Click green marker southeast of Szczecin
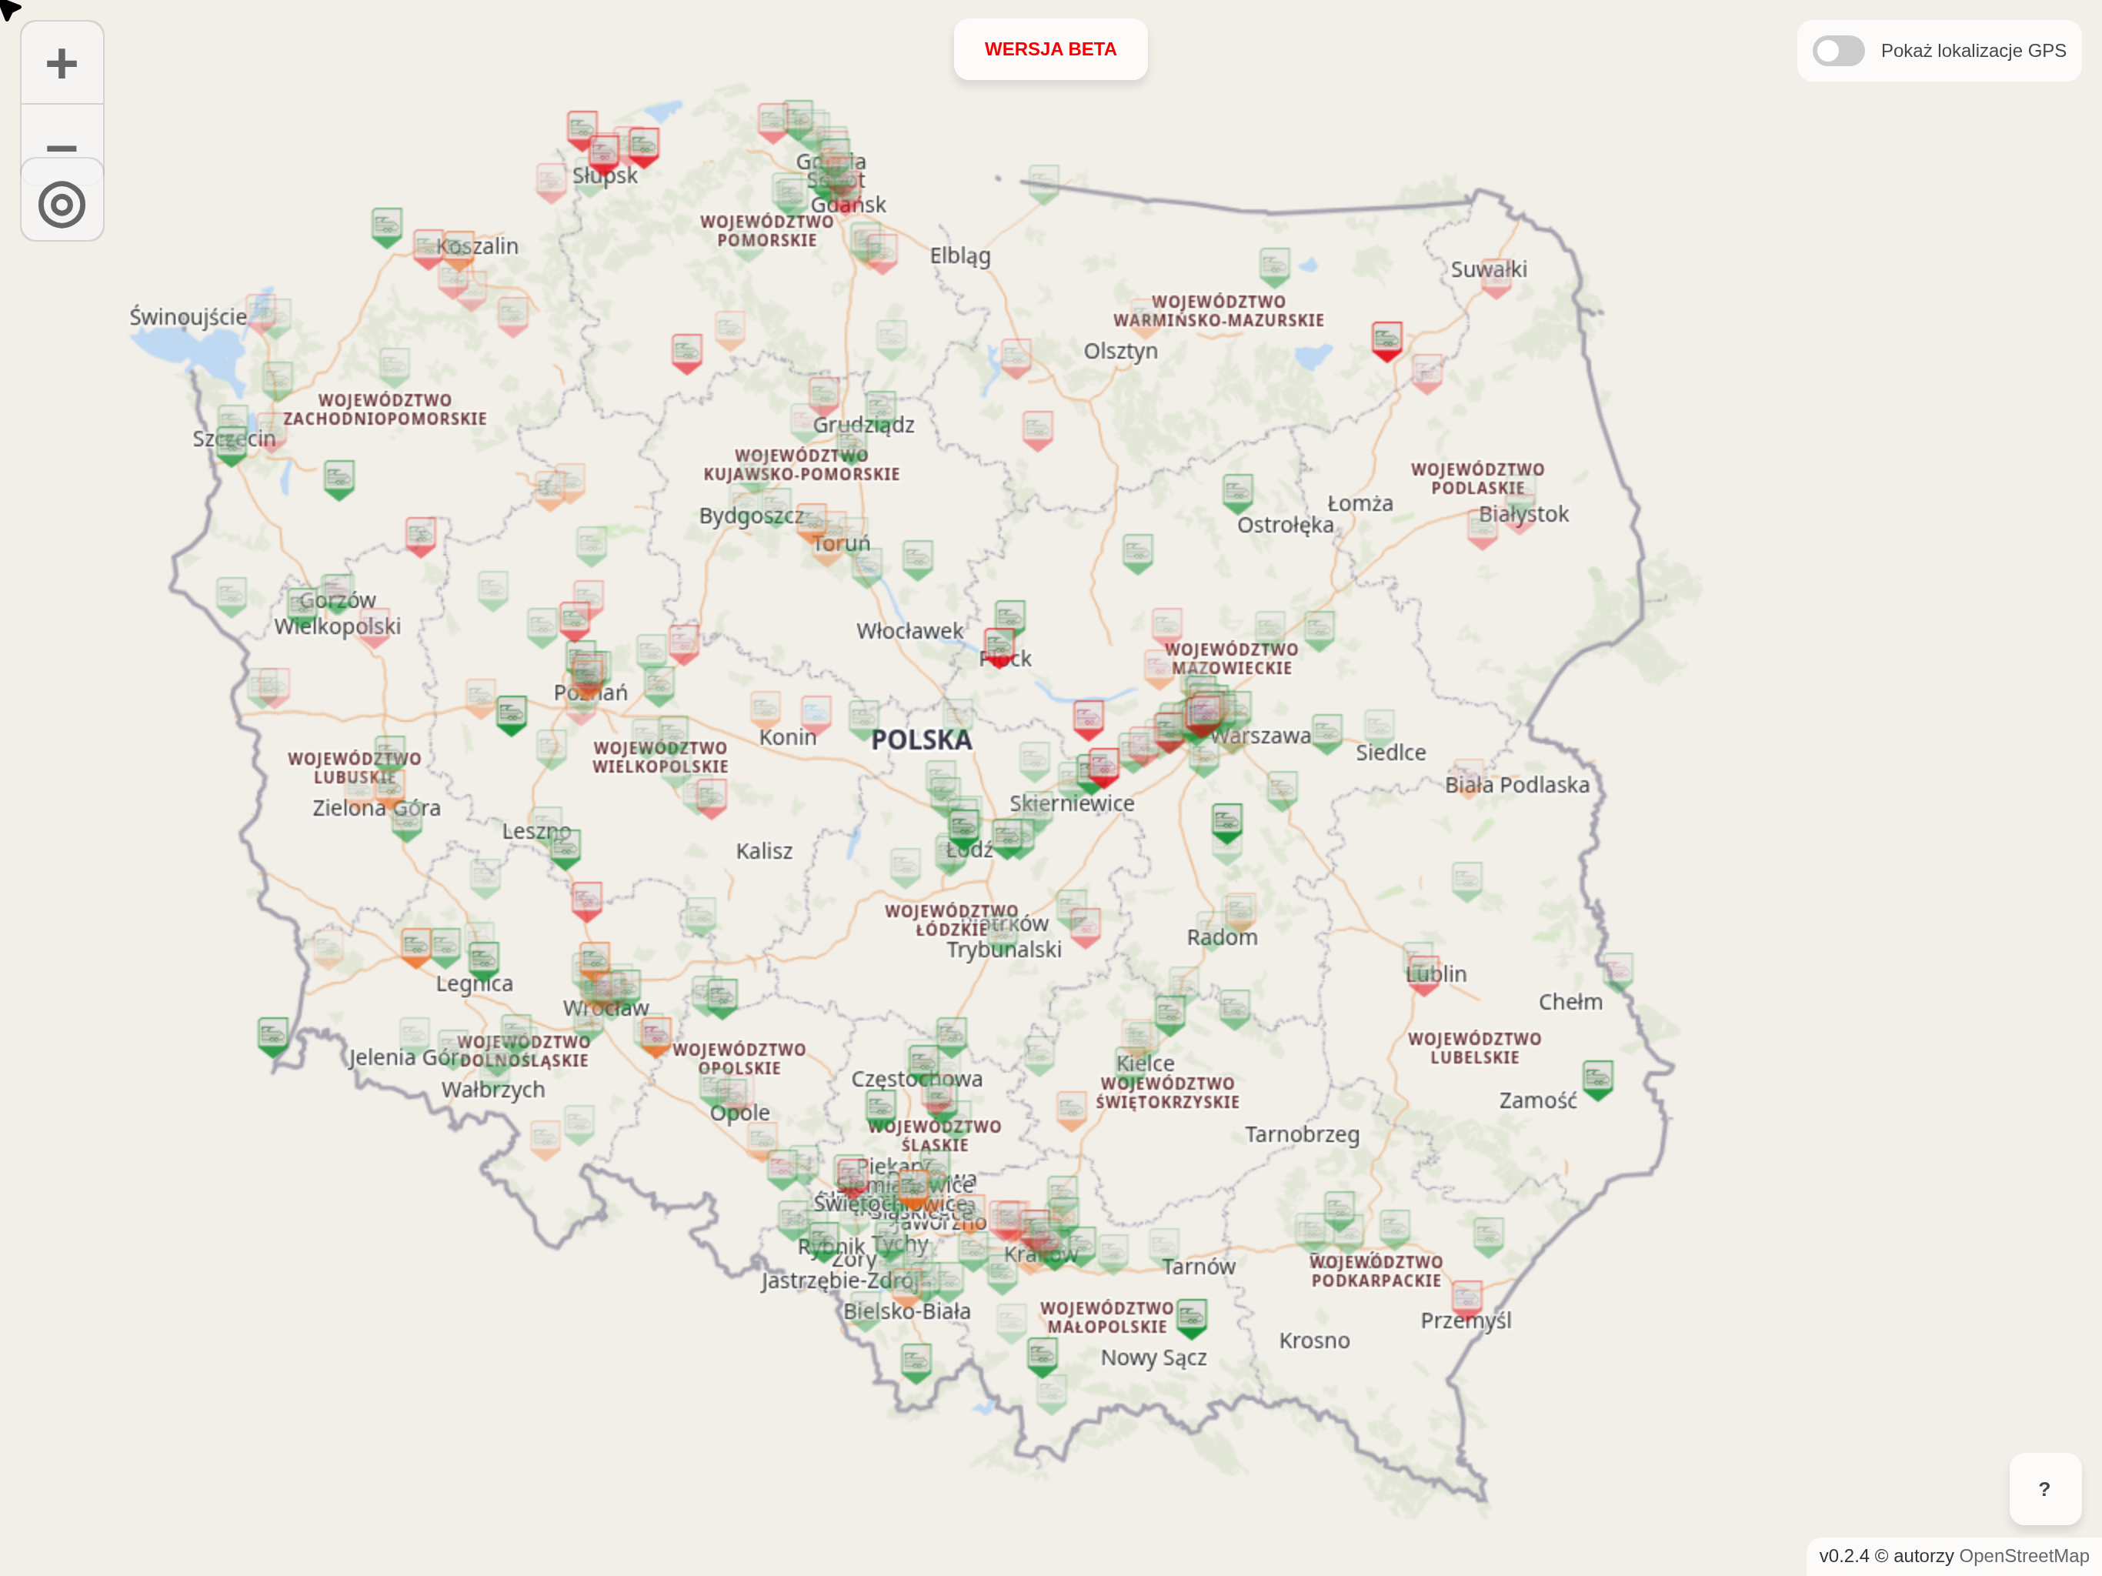 [x=339, y=477]
